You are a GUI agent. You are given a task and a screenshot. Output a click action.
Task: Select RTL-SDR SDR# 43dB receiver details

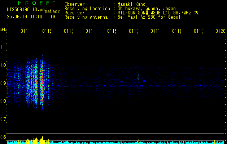158,13
